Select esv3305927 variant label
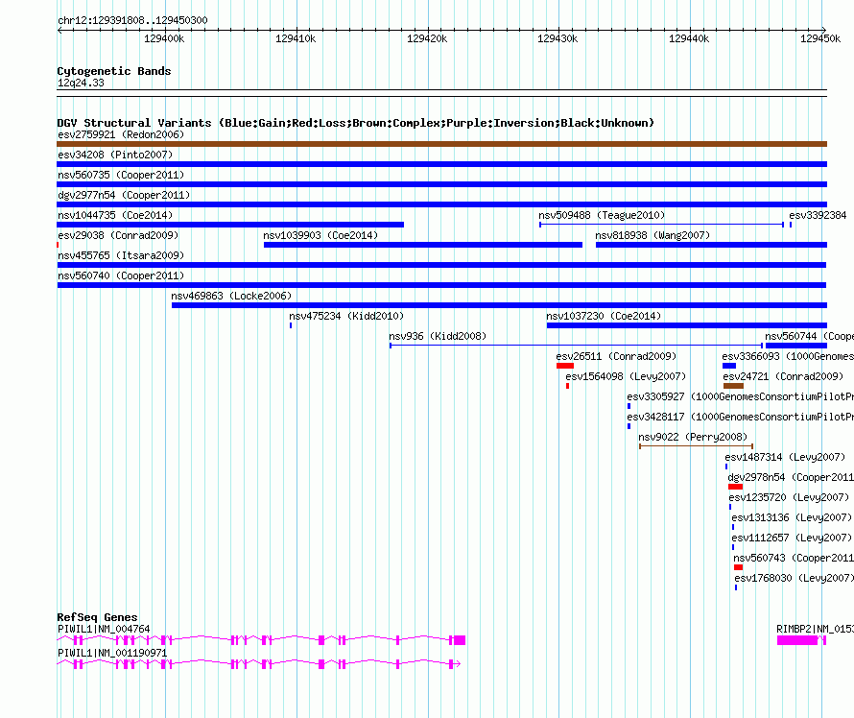854x718 pixels. pyautogui.click(x=740, y=396)
